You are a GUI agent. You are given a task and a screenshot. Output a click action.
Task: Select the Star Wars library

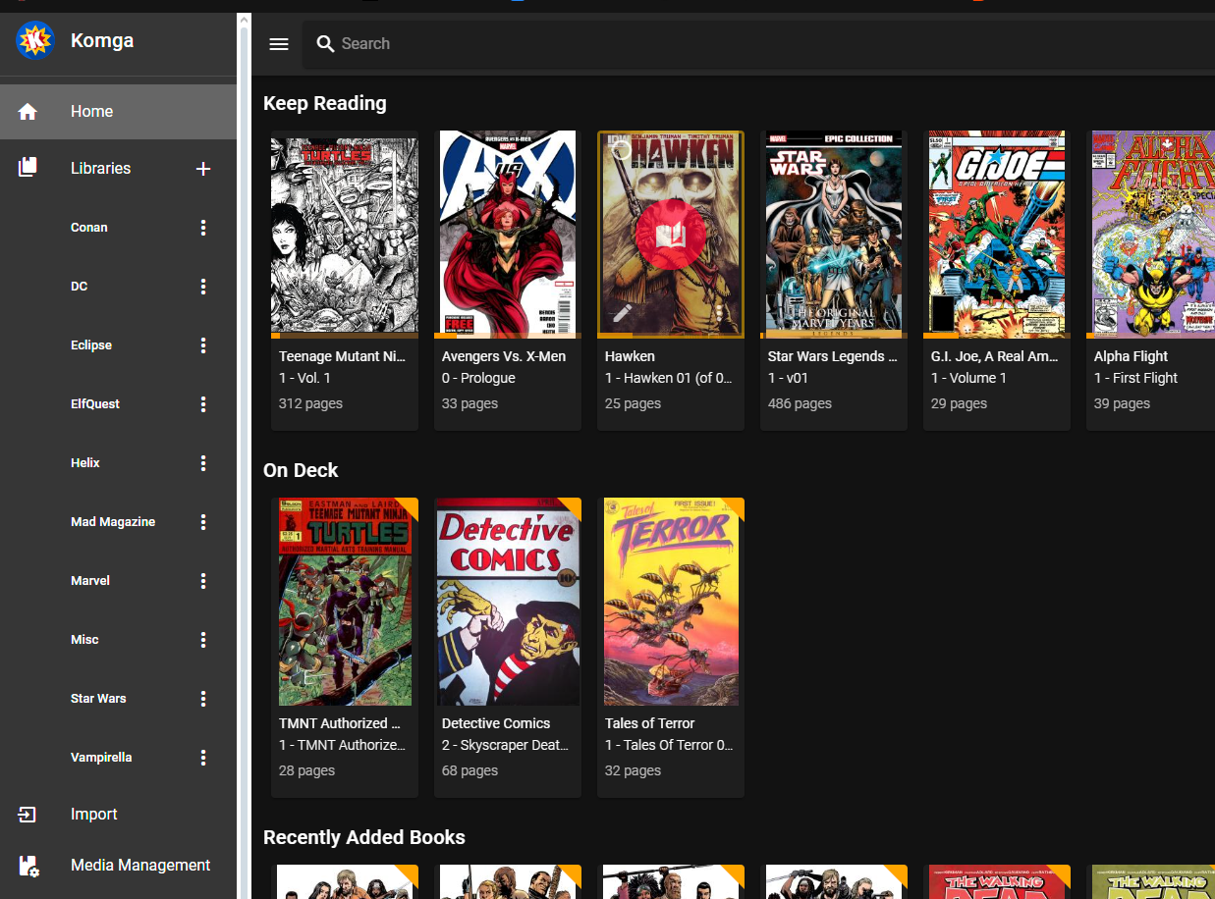click(x=98, y=699)
